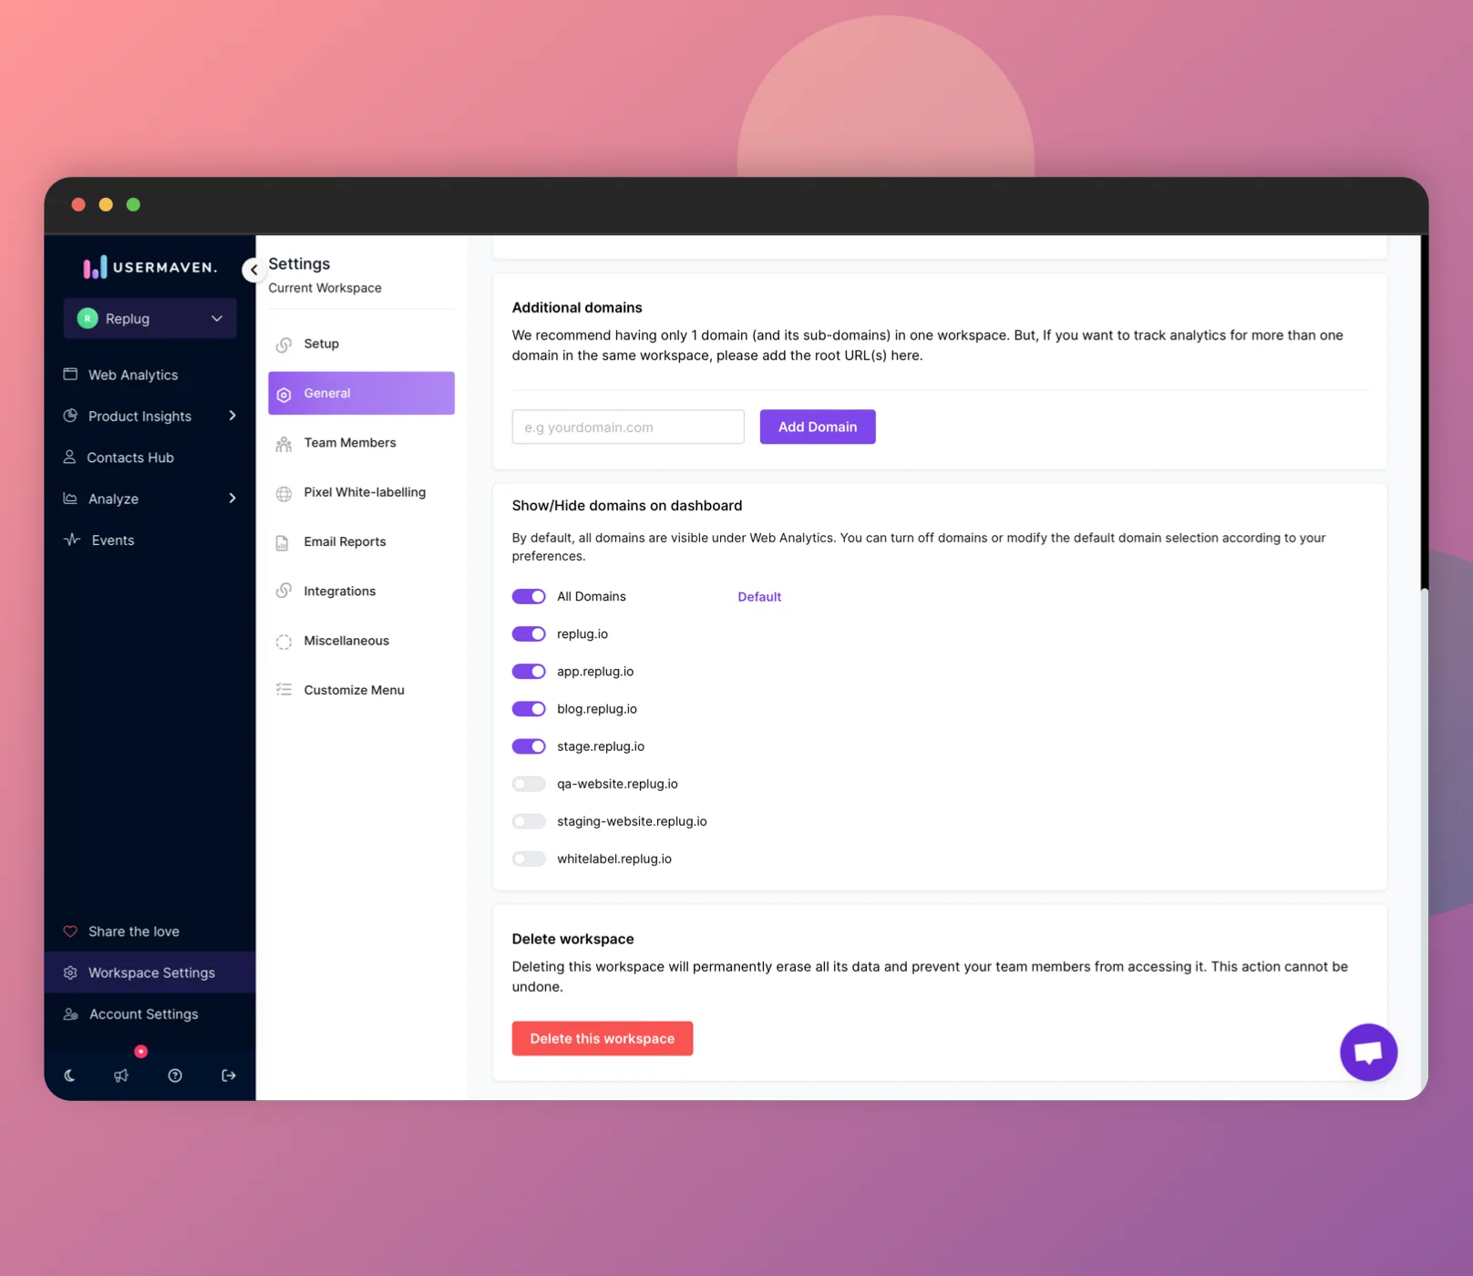Toggle the All Domains switch
The image size is (1473, 1276).
point(529,596)
